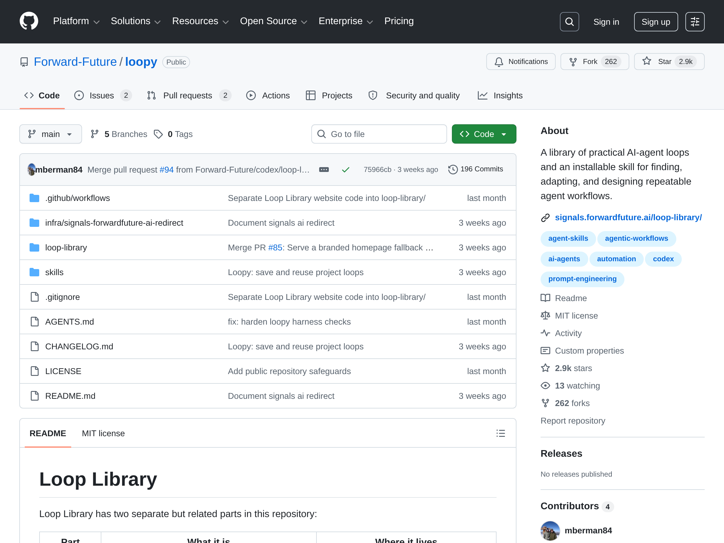The width and height of the screenshot is (724, 543).
Task: Open the Forward-Future owner link
Action: [75, 62]
